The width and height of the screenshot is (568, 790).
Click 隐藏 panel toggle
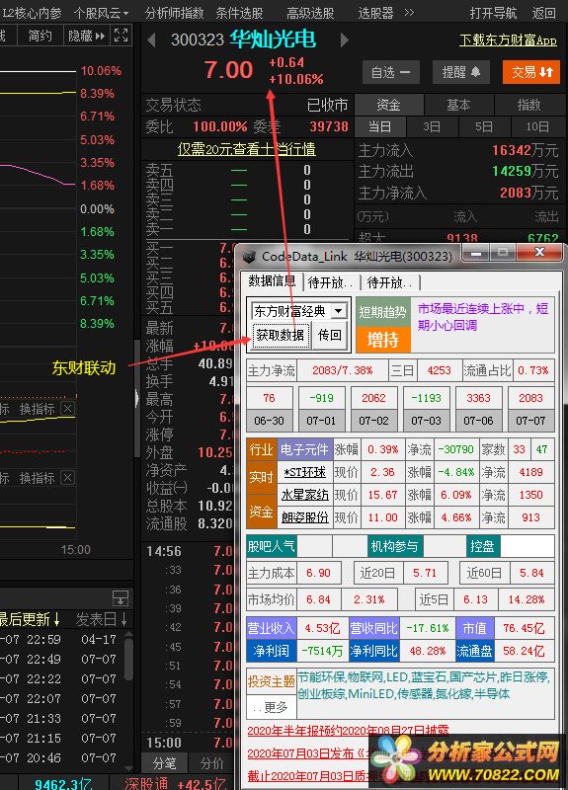(x=86, y=36)
